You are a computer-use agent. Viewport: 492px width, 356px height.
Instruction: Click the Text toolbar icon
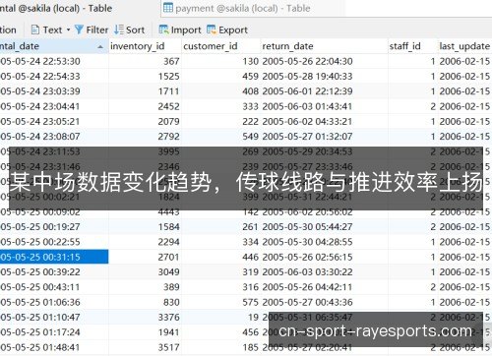point(35,30)
